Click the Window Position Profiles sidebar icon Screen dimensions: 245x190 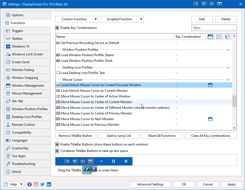click(x=8, y=109)
